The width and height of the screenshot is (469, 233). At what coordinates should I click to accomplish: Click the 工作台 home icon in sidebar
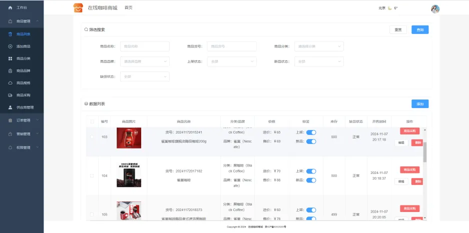[x=11, y=8]
